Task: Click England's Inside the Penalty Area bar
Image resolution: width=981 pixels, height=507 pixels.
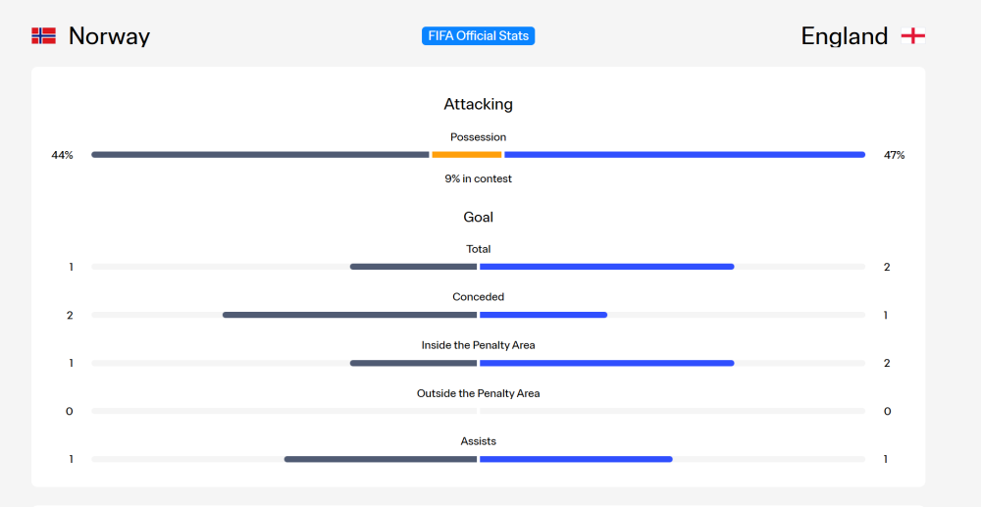Action: [x=607, y=363]
